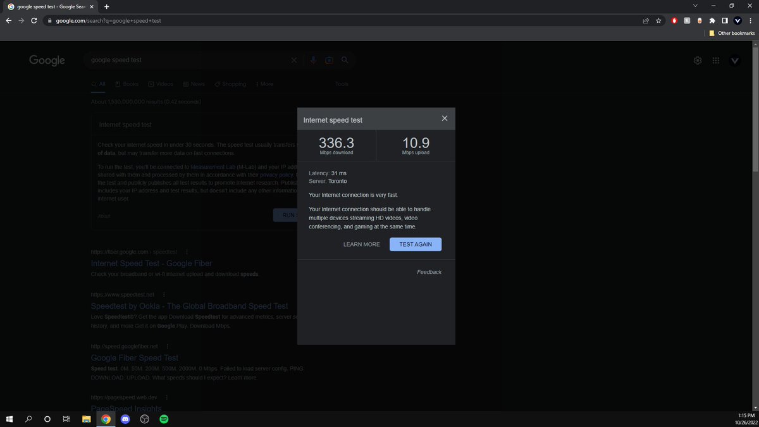Click the TEST AGAIN button
Viewport: 759px width, 427px height.
pos(416,244)
